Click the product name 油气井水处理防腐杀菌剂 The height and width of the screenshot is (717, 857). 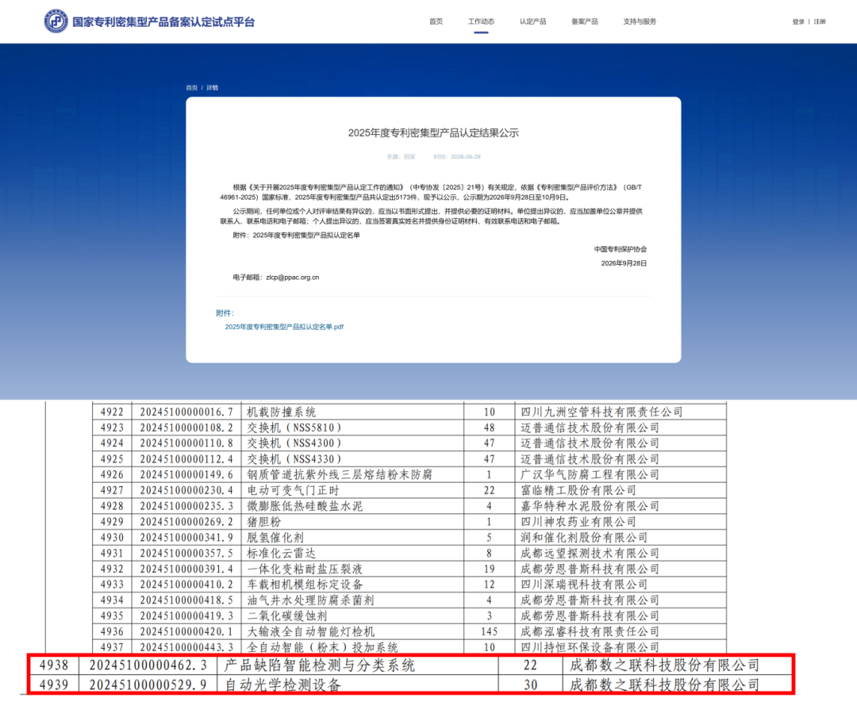click(x=310, y=600)
